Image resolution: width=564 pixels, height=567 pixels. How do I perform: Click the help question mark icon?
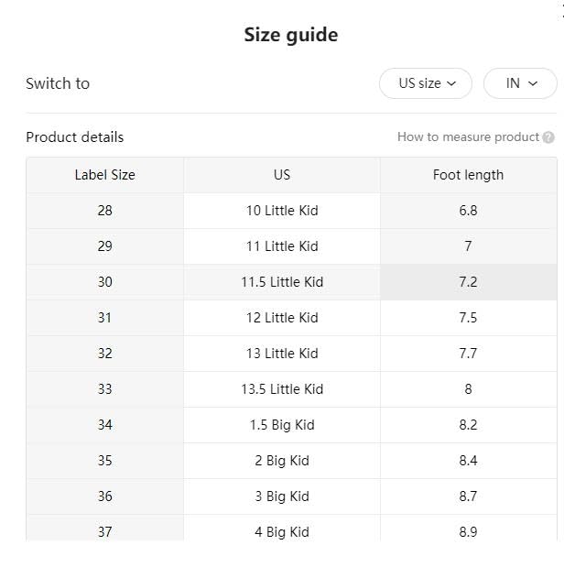[548, 137]
